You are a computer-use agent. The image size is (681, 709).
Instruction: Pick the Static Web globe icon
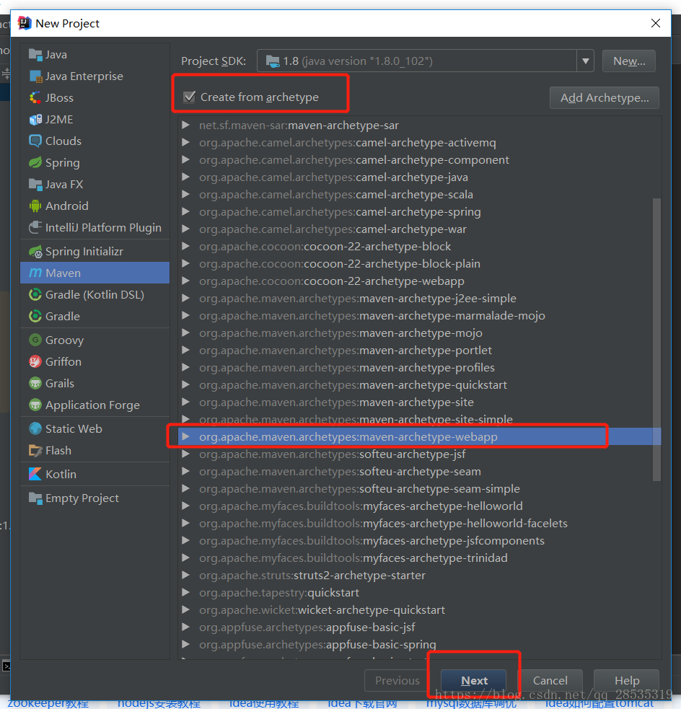(35, 428)
